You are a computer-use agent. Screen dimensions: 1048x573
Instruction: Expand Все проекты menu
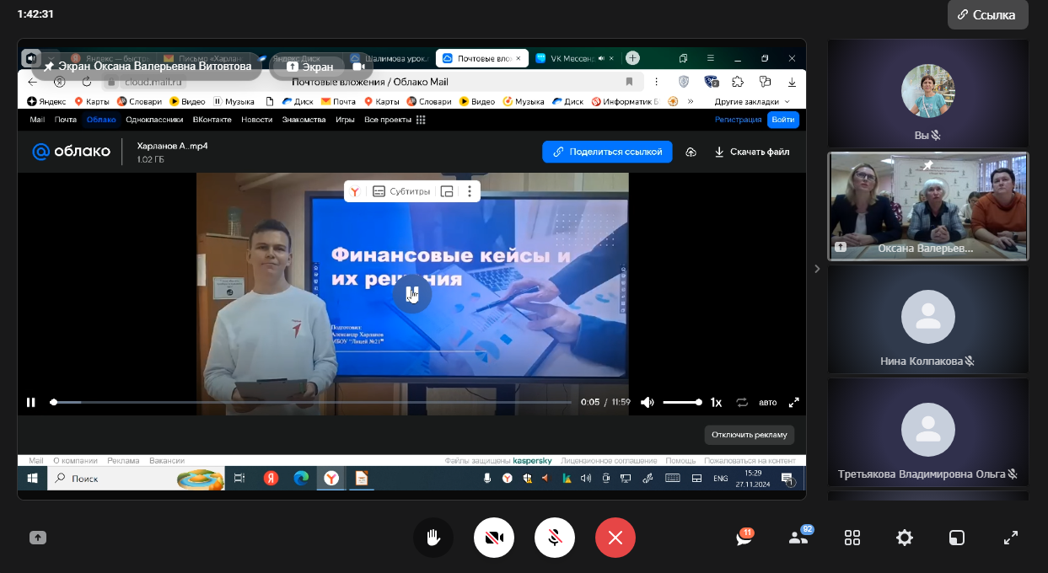pyautogui.click(x=395, y=120)
